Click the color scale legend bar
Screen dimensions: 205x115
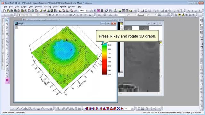click(104, 58)
